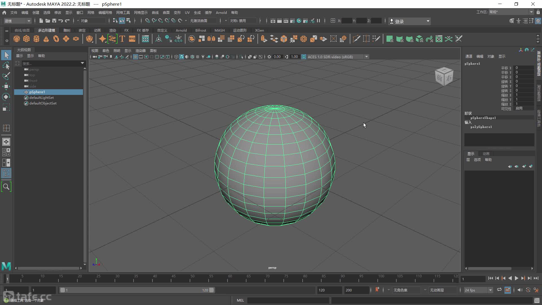Create a polygon plane from shelf
542x305 pixels.
click(x=66, y=39)
